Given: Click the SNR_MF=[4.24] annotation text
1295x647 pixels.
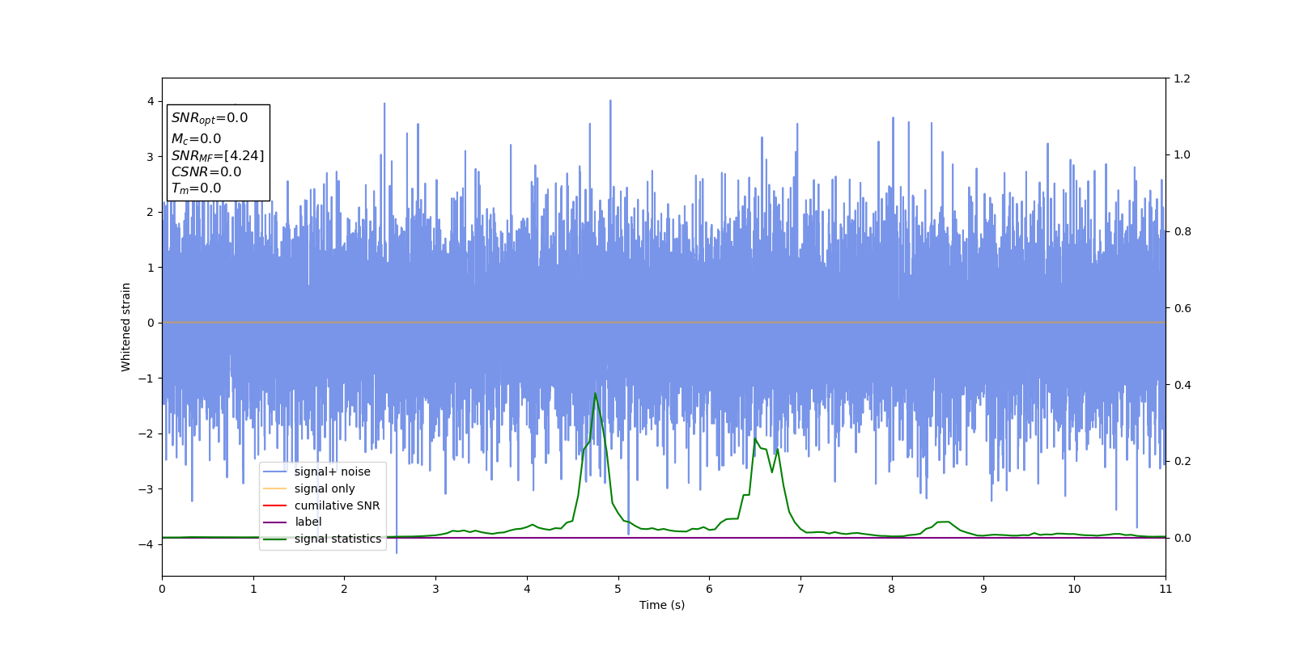Looking at the screenshot, I should click(218, 155).
